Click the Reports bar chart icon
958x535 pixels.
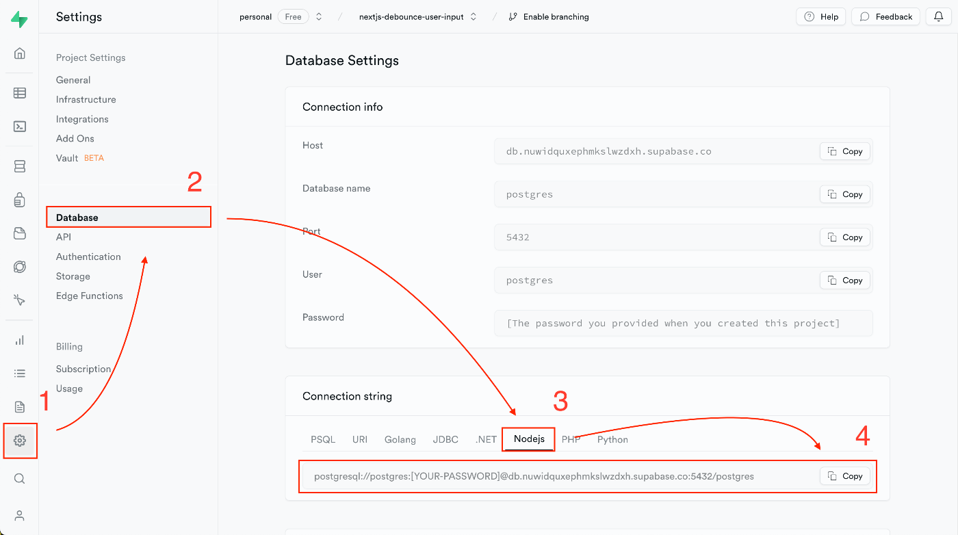coord(20,340)
